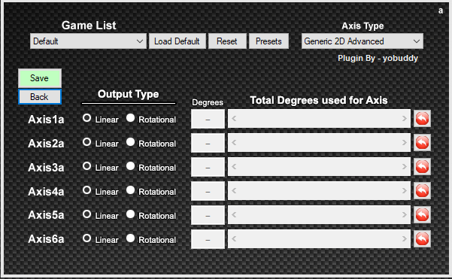Image resolution: width=452 pixels, height=279 pixels.
Task: Click the Reset button
Action: pos(227,41)
